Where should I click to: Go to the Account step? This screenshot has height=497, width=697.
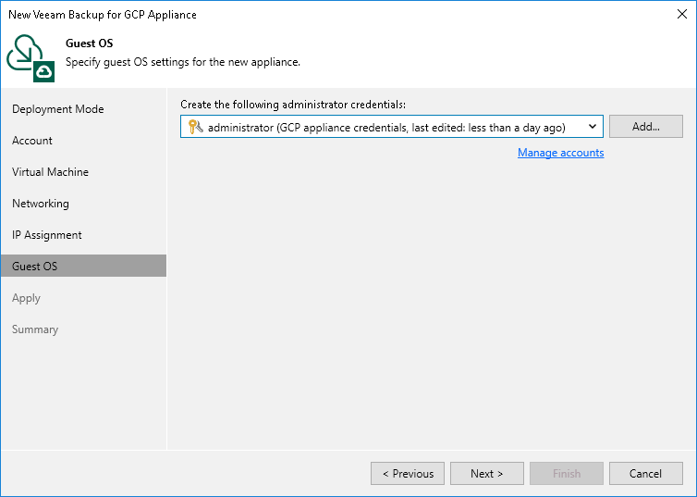click(x=32, y=141)
